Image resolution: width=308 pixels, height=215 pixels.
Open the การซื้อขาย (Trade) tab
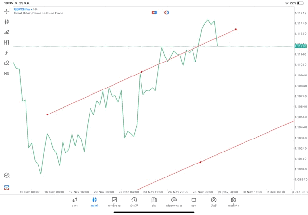[115, 202]
